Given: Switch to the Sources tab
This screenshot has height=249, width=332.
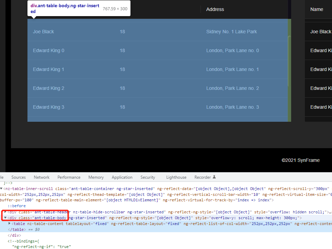Looking at the screenshot, I should pos(19,177).
